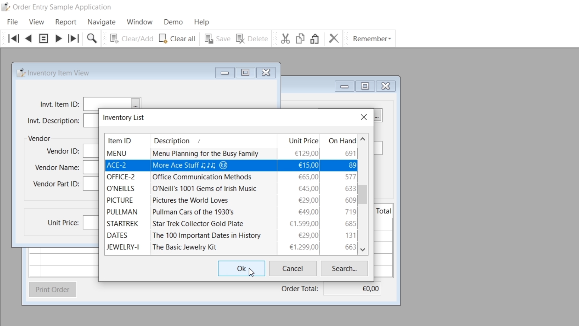Viewport: 579px width, 326px height.
Task: Click the refresh record toolbar icon
Action: (43, 39)
